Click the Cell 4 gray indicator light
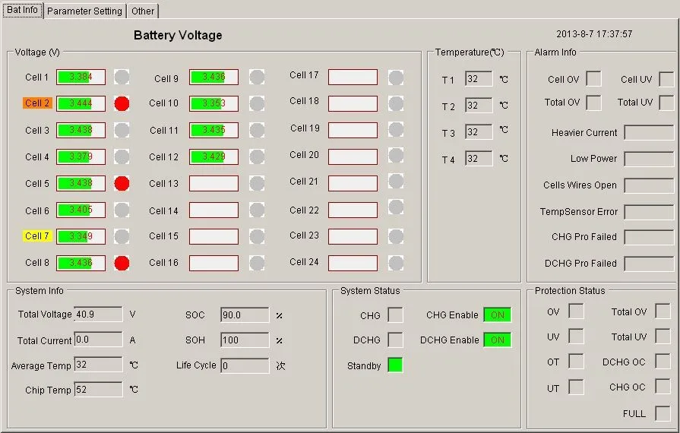 (122, 156)
